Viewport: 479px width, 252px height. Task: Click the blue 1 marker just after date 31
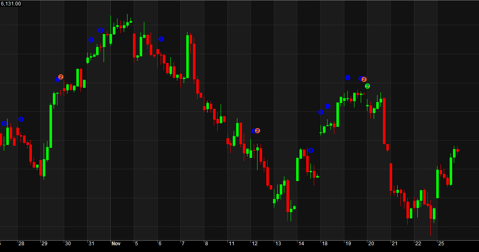click(91, 40)
